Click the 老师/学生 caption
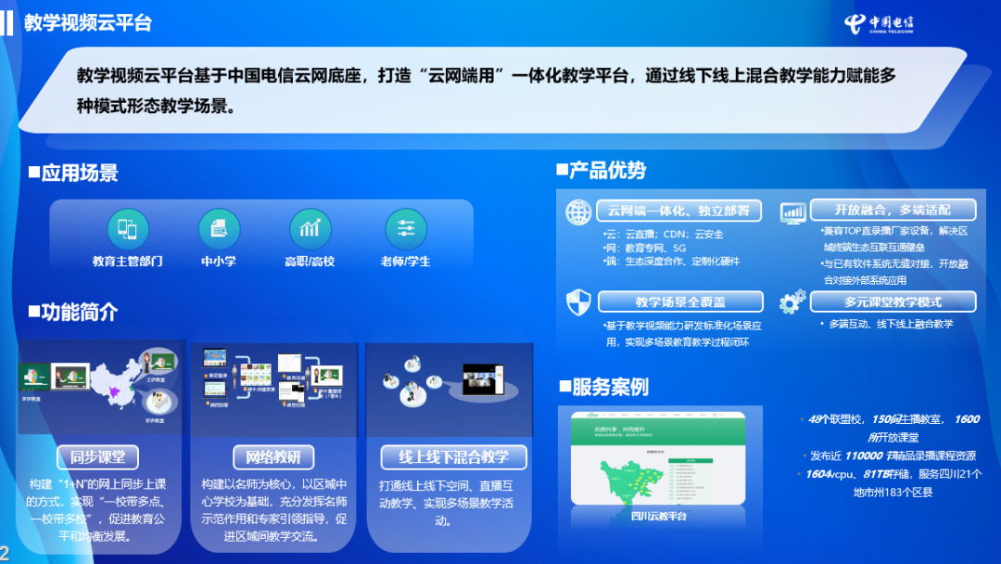The height and width of the screenshot is (564, 1001). coord(405,262)
